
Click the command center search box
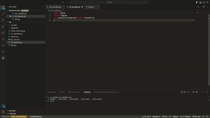(109, 2)
